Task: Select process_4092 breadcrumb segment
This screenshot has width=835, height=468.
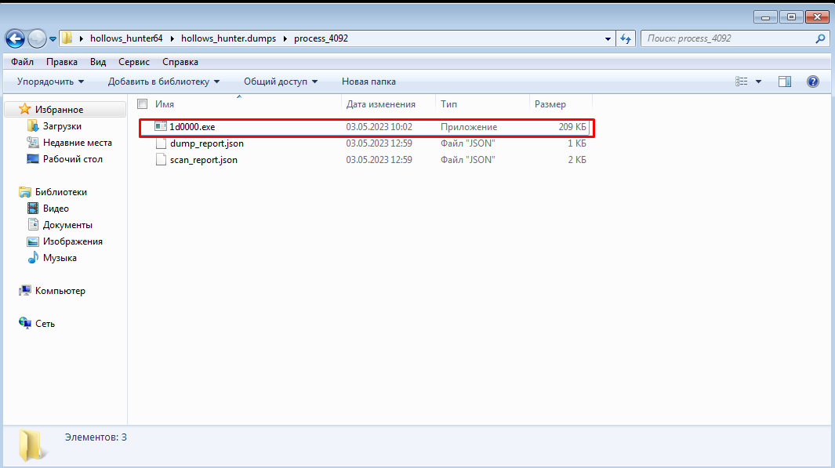Action: (321, 38)
